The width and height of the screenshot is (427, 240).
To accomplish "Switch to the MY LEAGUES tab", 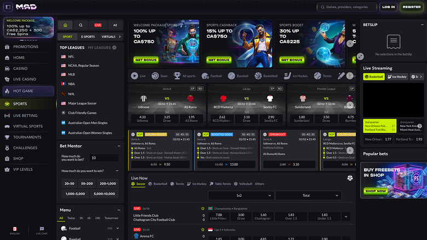I will 99,48.
